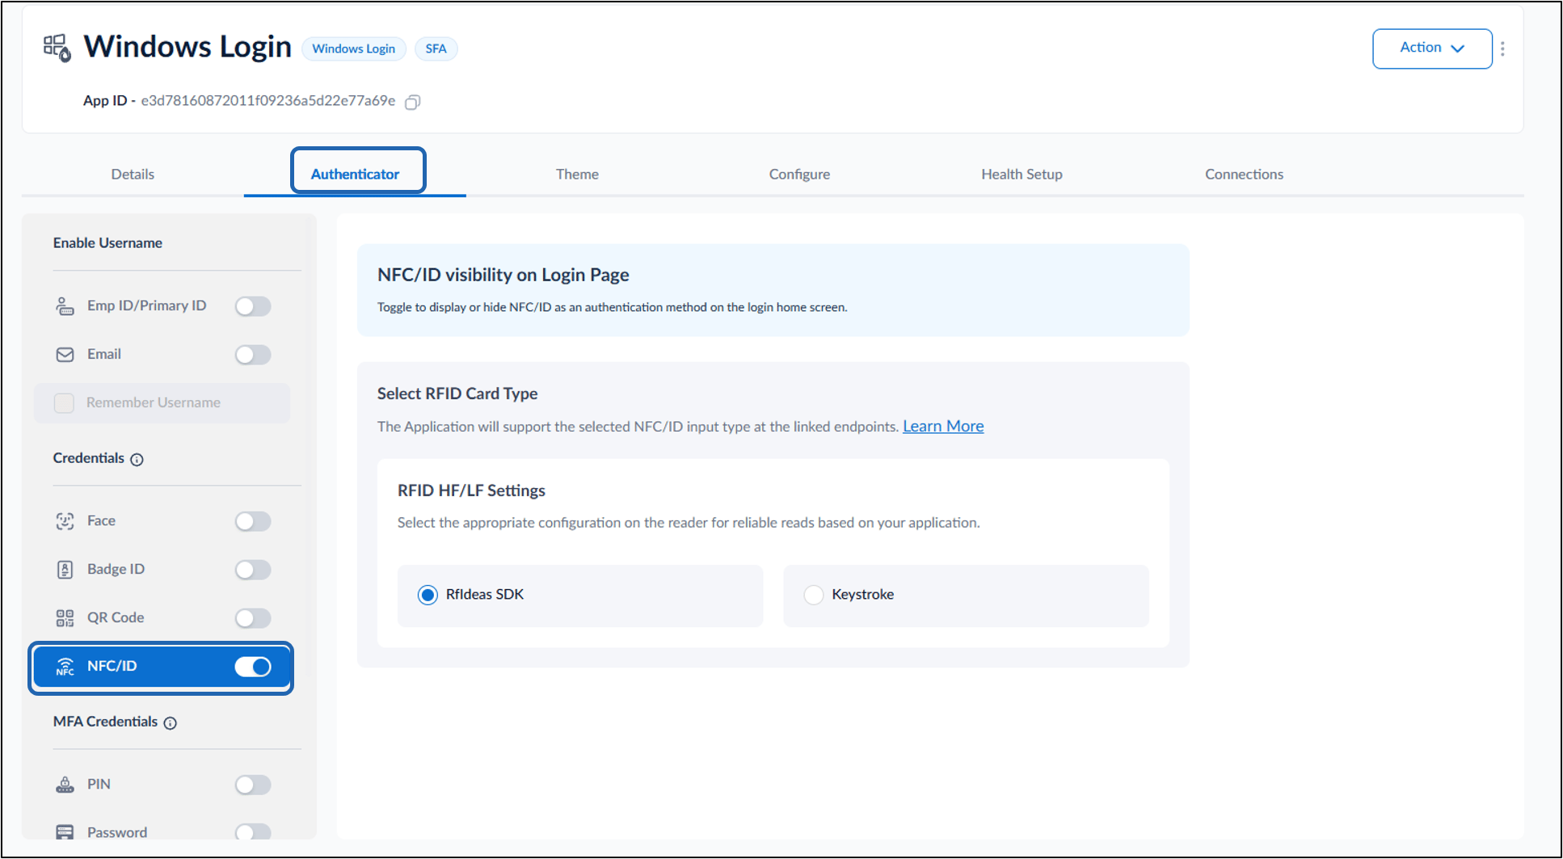Click the Emp ID/Primary ID icon
Viewport: 1563px width, 859px height.
point(65,305)
